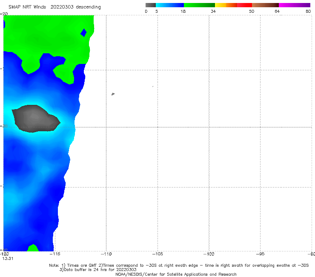Click the "NOAA/NESDIS/Center for Satellite Applications and Research" credit

point(176,274)
